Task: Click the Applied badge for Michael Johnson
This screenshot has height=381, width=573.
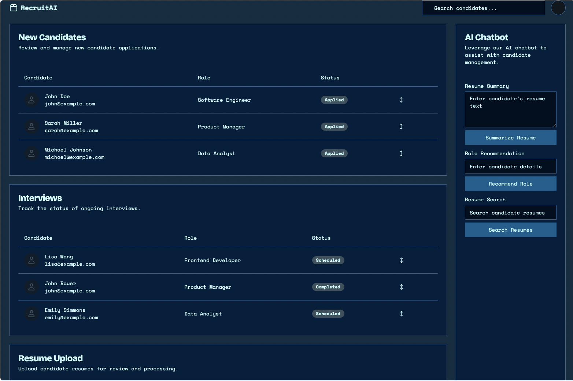Action: [x=334, y=153]
